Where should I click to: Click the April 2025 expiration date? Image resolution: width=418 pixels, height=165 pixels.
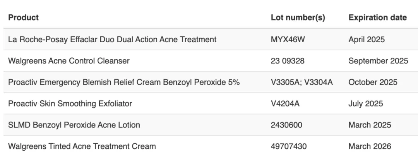click(x=367, y=40)
